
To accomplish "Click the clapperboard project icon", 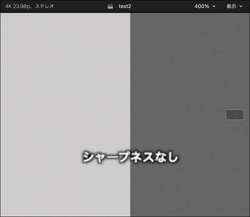I will pyautogui.click(x=110, y=6).
